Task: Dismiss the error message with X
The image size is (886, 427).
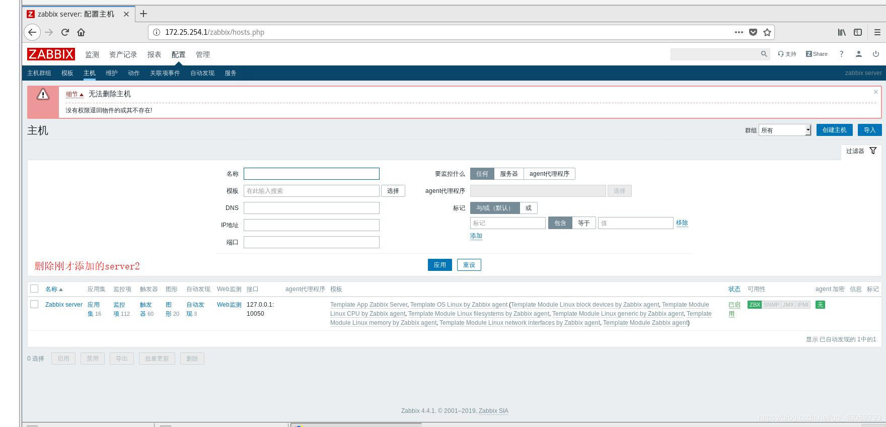Action: (875, 92)
